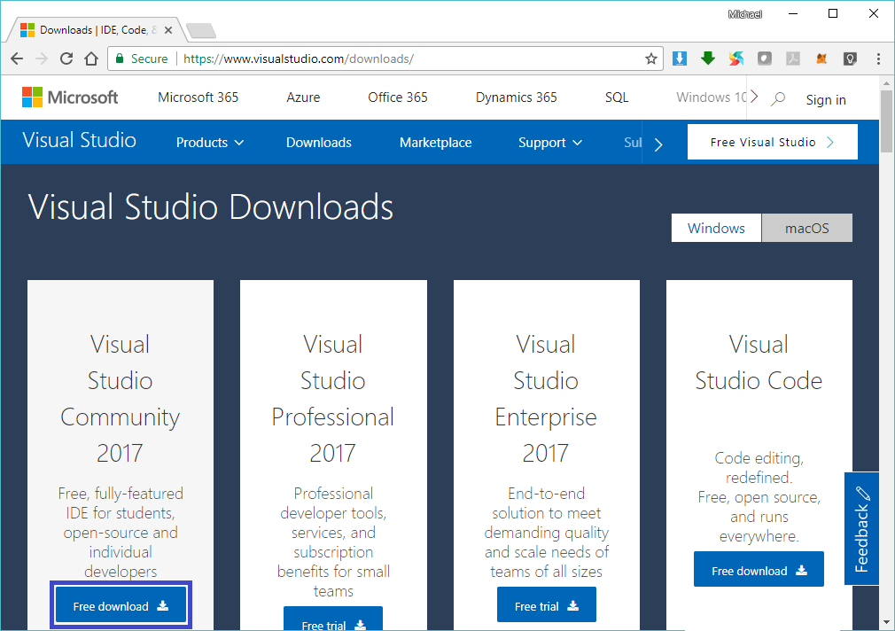Start Visual Studio Professional free trial

click(333, 619)
